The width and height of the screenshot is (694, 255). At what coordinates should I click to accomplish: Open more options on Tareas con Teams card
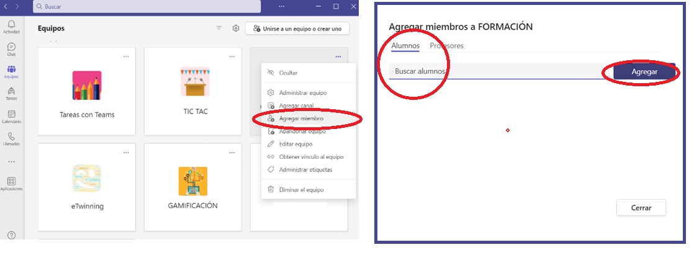(x=126, y=56)
